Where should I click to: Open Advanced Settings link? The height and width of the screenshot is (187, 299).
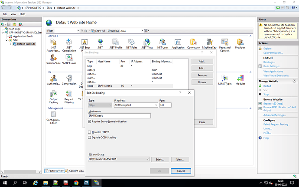click(x=274, y=115)
